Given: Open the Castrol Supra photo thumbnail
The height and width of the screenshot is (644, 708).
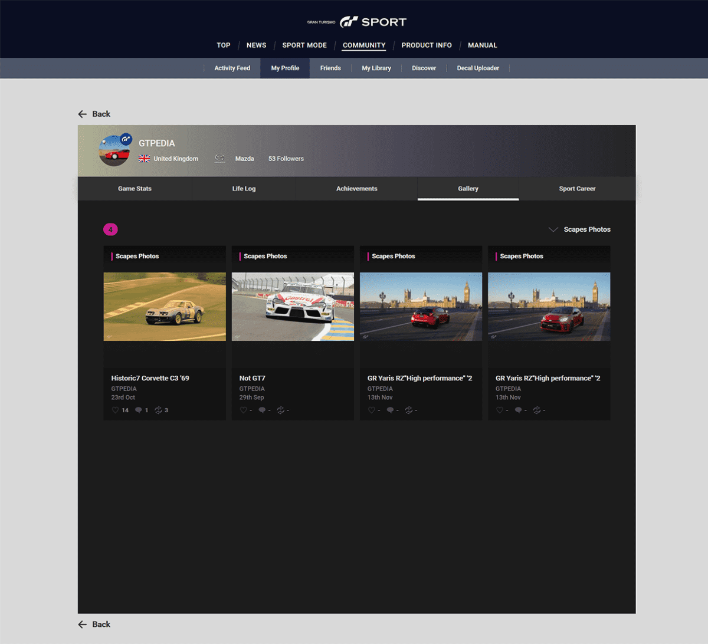Looking at the screenshot, I should (293, 307).
